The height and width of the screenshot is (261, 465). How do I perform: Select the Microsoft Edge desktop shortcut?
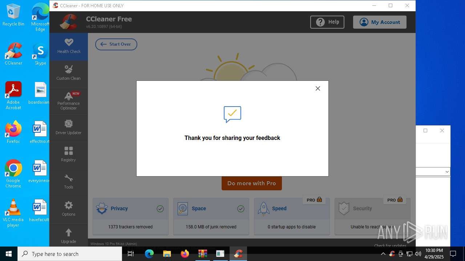click(40, 17)
